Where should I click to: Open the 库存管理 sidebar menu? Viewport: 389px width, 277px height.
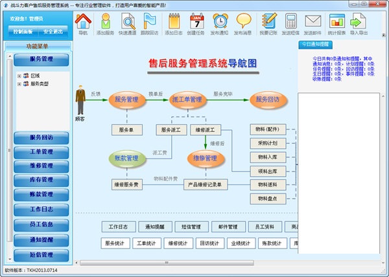click(41, 180)
